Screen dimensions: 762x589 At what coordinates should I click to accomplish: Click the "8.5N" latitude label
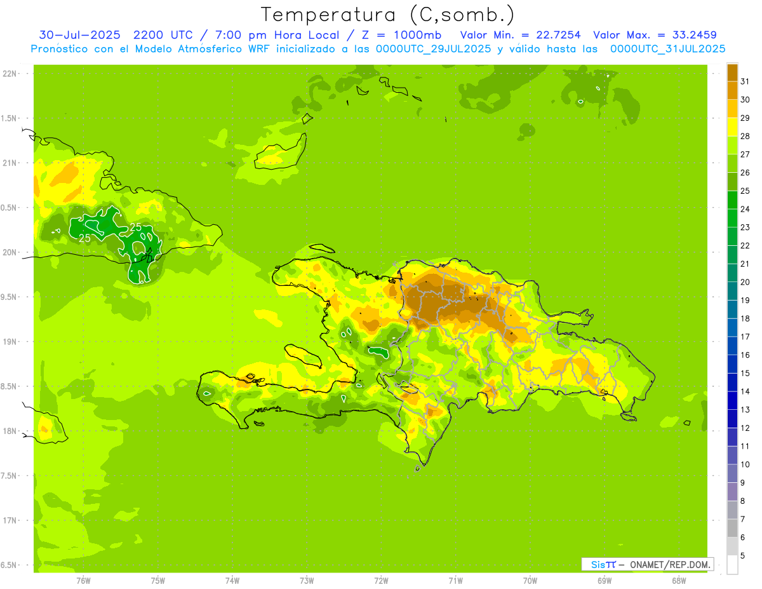tap(9, 386)
